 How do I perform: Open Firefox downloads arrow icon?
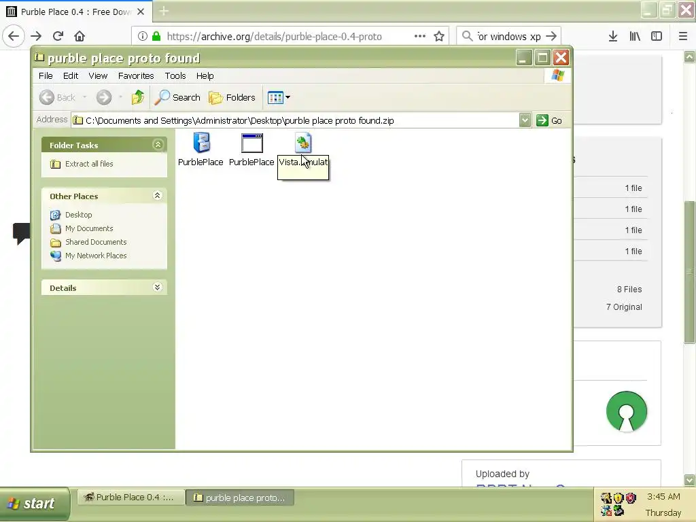[x=613, y=36]
